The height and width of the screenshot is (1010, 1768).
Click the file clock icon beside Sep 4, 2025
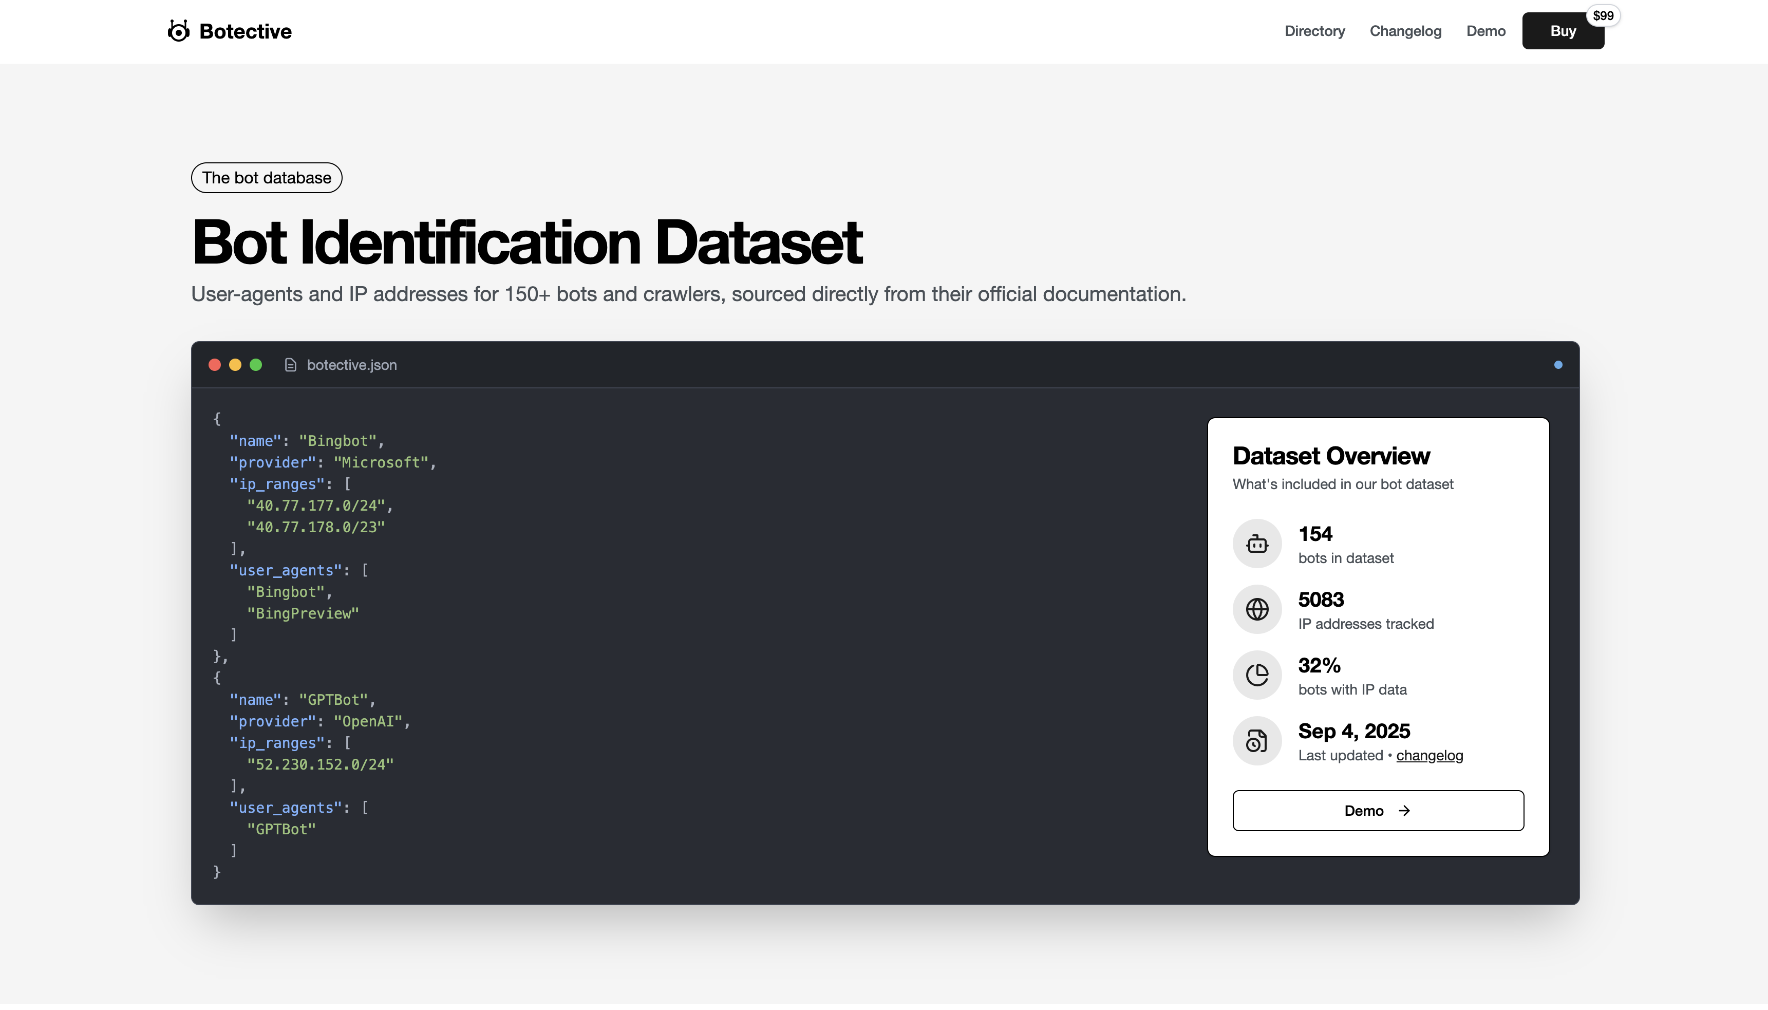pyautogui.click(x=1256, y=741)
